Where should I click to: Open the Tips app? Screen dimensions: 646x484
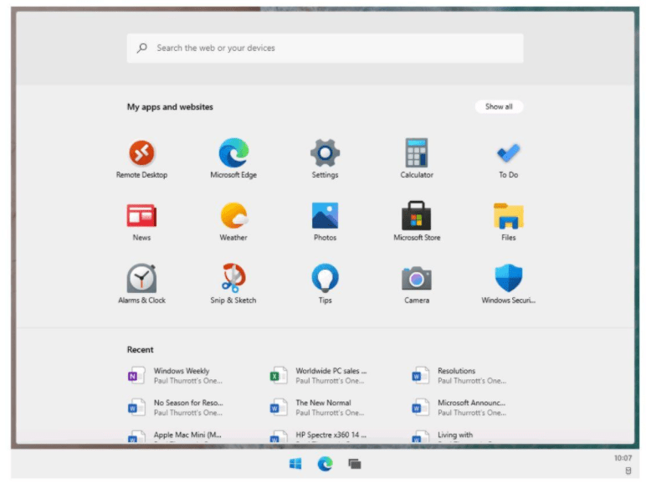tap(325, 279)
